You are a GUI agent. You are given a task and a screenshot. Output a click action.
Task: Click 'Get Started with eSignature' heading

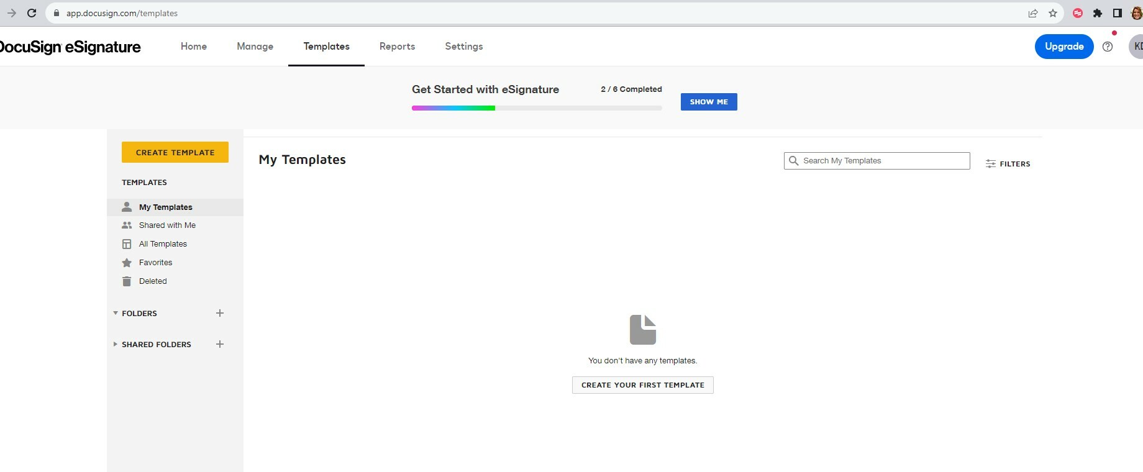tap(485, 89)
